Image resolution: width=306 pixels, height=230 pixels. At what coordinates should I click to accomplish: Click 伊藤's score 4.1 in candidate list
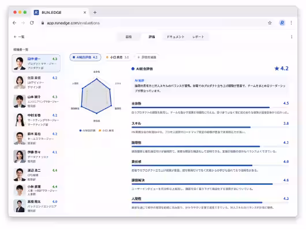[55, 152]
